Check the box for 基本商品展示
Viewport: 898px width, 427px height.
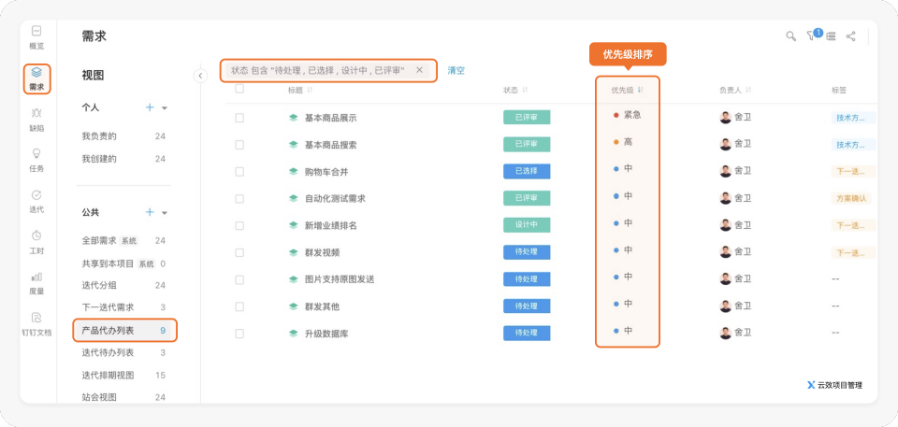[239, 118]
